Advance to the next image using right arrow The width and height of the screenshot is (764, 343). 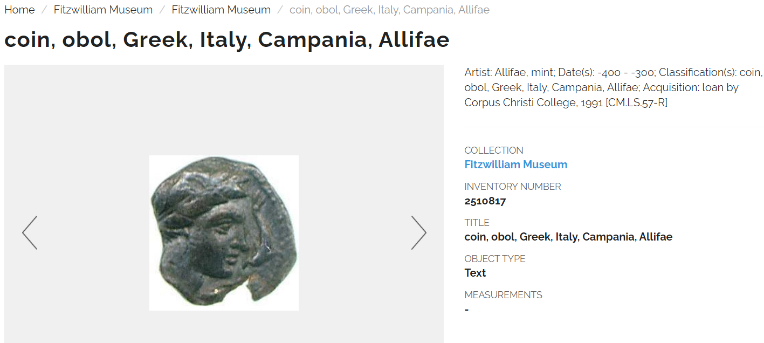click(x=418, y=232)
